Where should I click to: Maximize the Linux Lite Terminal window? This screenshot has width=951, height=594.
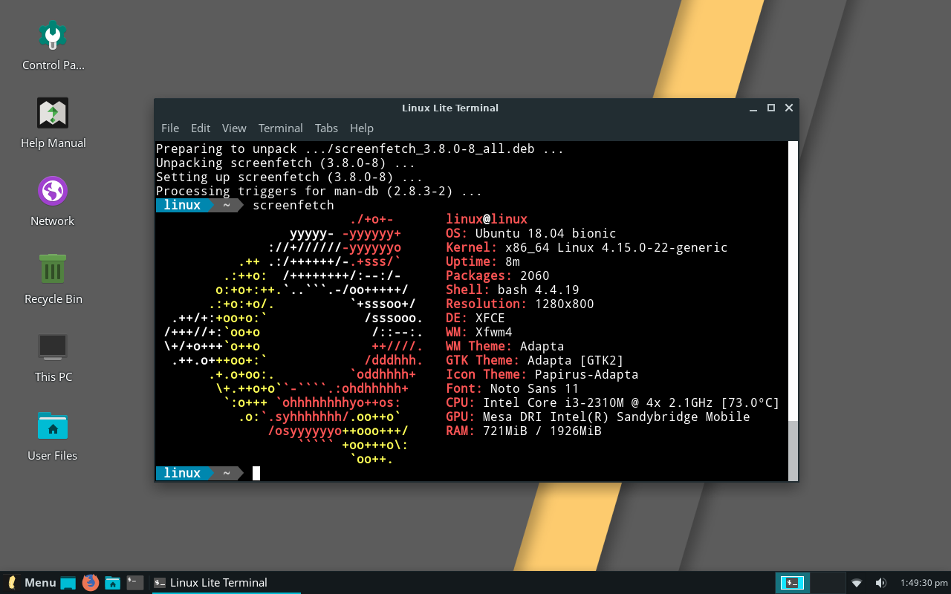click(771, 108)
